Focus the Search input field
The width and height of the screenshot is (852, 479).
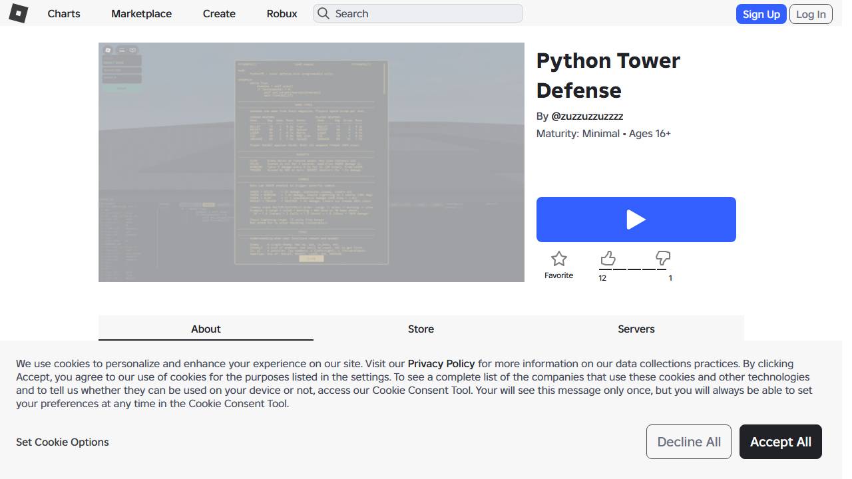pos(418,13)
